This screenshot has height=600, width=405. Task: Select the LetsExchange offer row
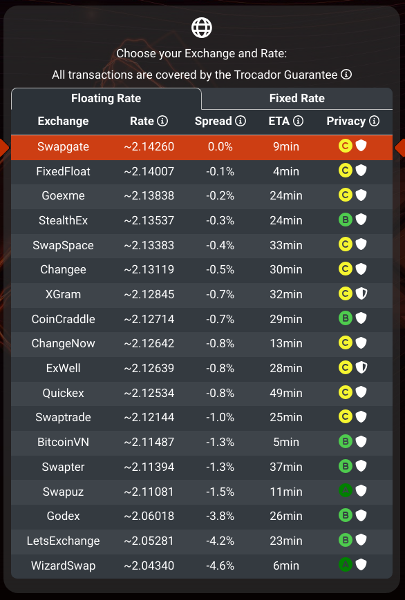(202, 541)
